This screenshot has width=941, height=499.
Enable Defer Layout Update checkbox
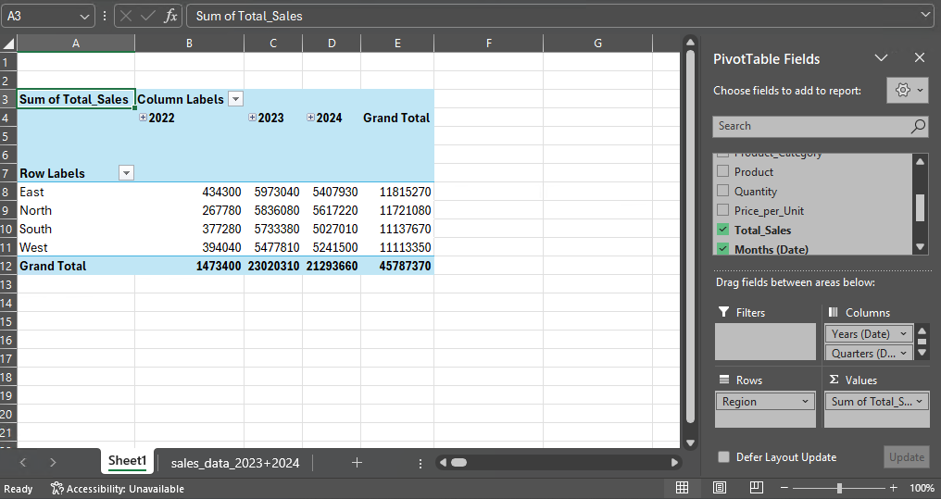[723, 457]
